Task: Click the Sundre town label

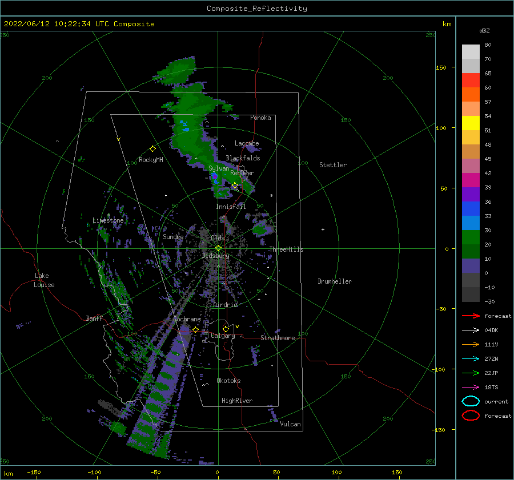Action: (173, 237)
